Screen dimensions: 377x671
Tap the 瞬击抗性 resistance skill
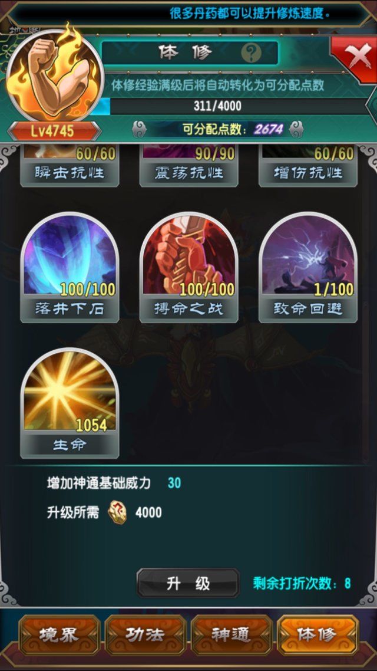(x=70, y=166)
